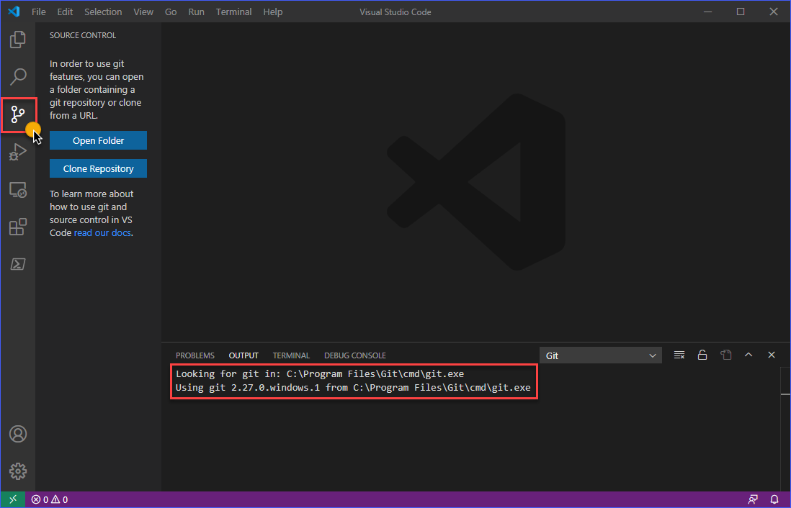Viewport: 791px width, 508px height.
Task: Select the Source Control icon
Action: coord(17,114)
